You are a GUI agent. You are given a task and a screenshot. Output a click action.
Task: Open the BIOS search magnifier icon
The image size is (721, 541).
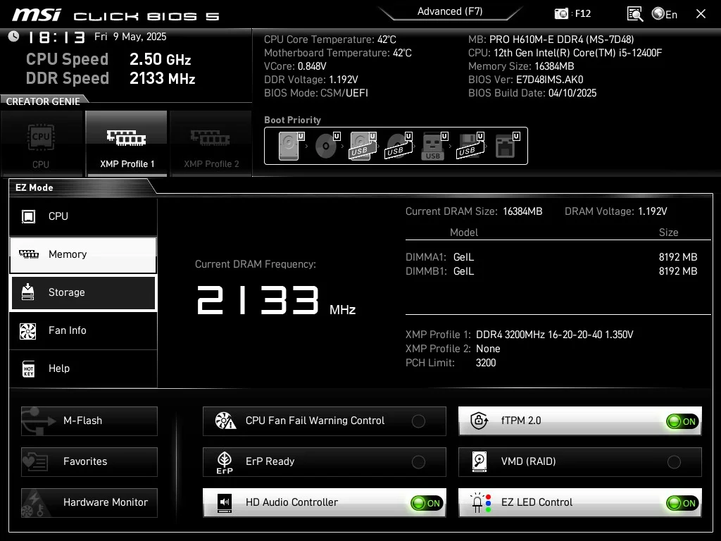(635, 14)
